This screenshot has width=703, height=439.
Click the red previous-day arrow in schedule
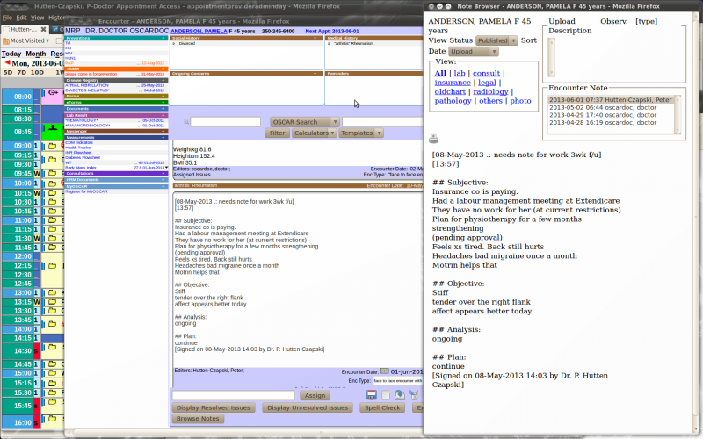click(x=7, y=63)
